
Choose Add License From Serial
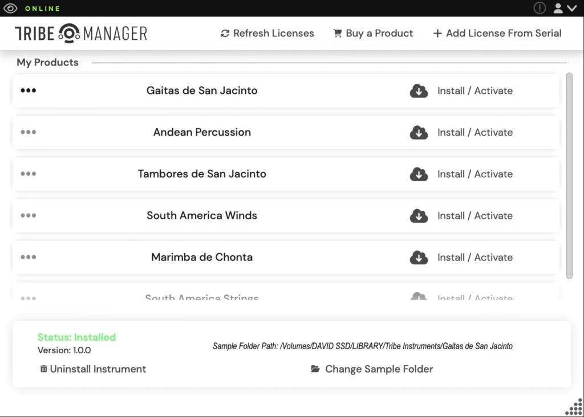click(497, 33)
